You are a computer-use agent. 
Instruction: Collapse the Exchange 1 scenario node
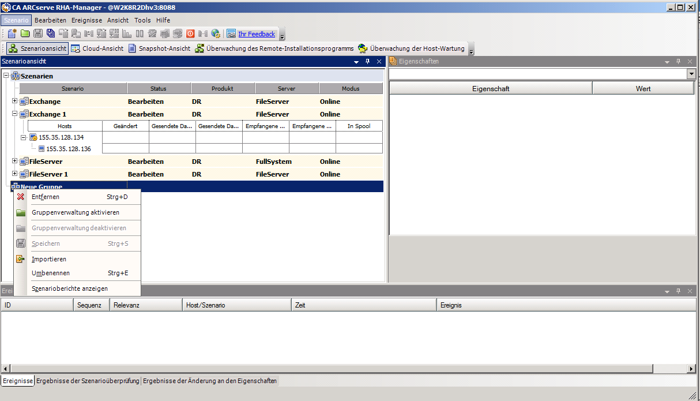15,114
